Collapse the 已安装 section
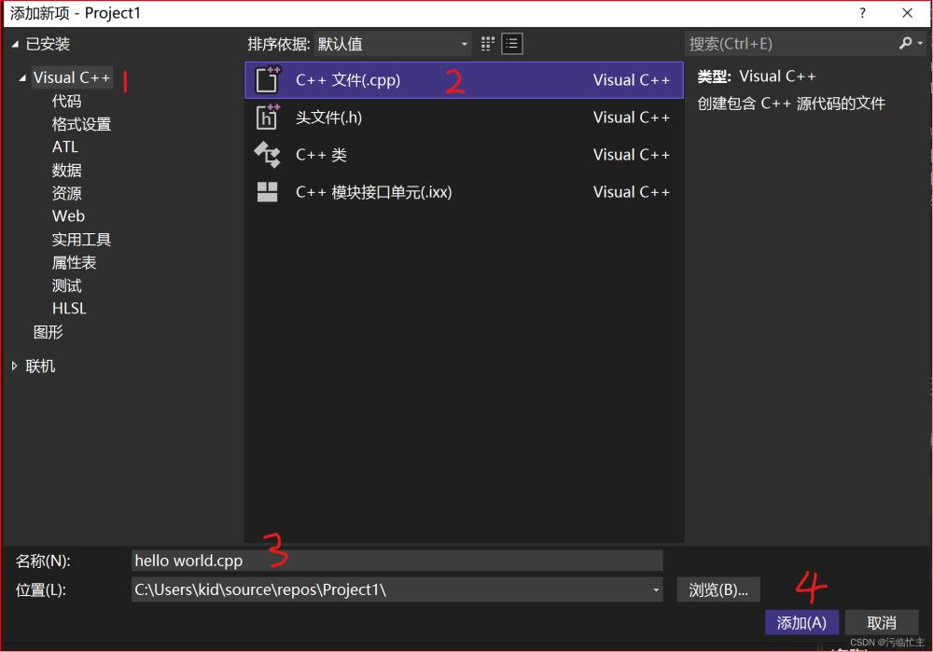 point(15,45)
